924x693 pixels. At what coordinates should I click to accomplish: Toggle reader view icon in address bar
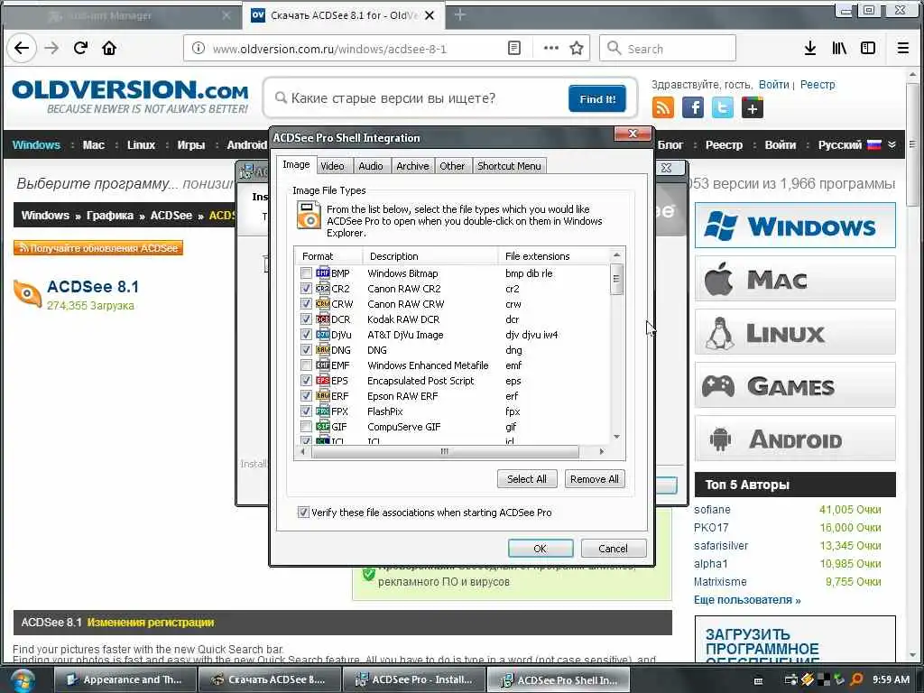click(513, 49)
